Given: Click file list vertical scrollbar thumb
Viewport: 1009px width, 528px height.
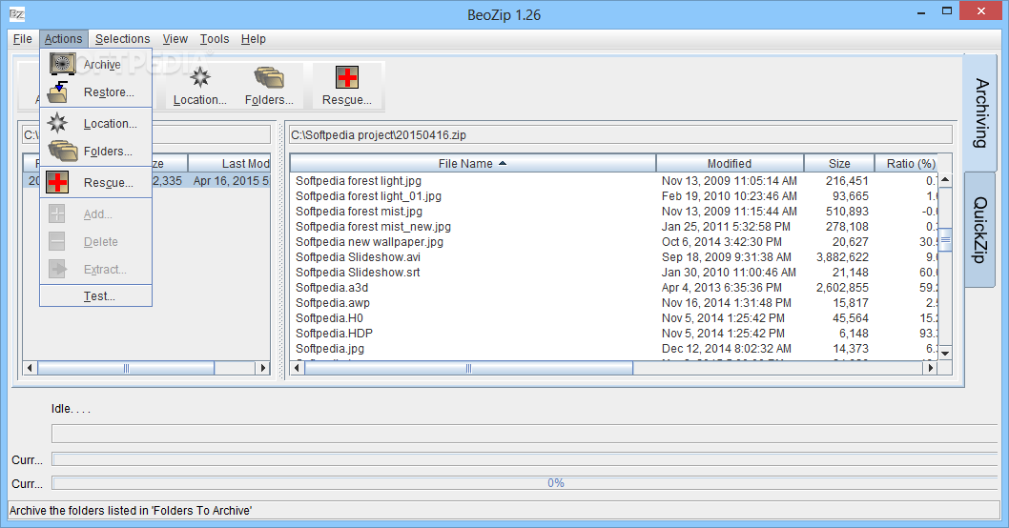Looking at the screenshot, I should click(945, 240).
